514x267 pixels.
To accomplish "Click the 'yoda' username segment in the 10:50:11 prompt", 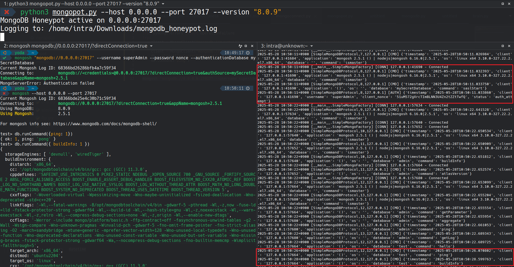I will [19, 88].
